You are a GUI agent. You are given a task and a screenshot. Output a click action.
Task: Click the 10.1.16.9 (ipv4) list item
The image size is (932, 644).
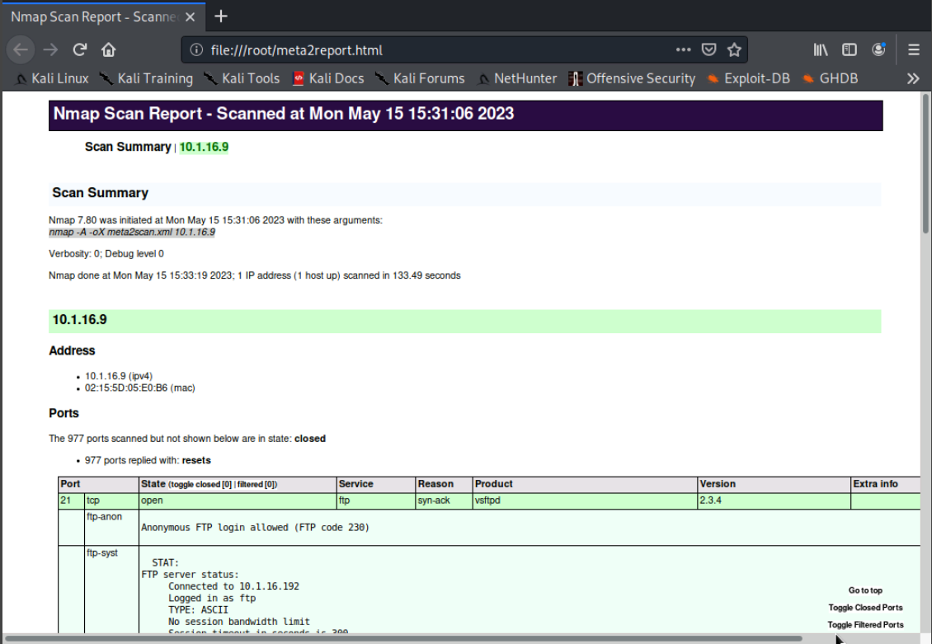(x=119, y=376)
